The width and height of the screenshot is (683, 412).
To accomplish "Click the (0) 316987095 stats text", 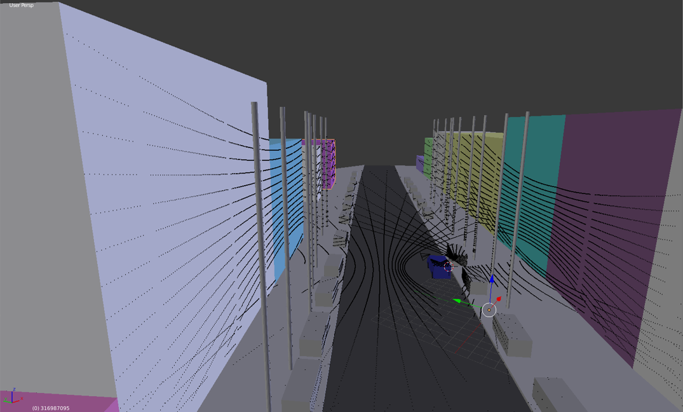I will 51,408.
